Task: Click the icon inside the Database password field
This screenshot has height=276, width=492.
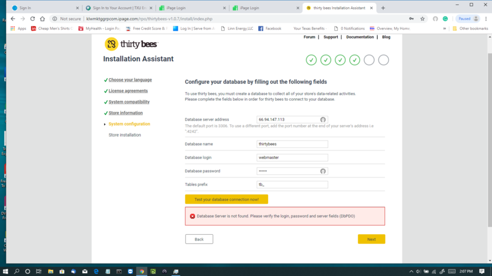Action: pyautogui.click(x=323, y=171)
